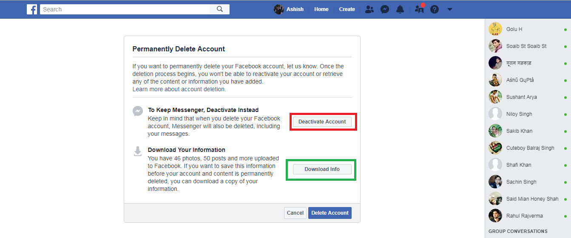Focus the Facebook search field
The height and width of the screenshot is (238, 571).
point(125,9)
